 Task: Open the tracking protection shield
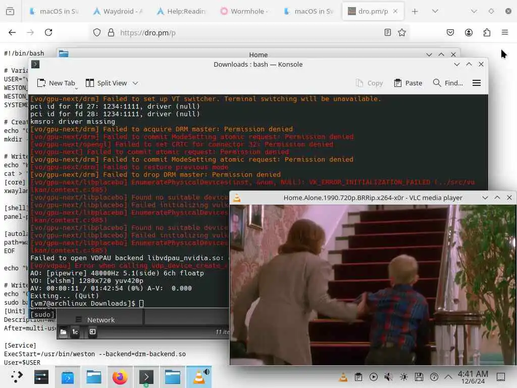[x=96, y=32]
